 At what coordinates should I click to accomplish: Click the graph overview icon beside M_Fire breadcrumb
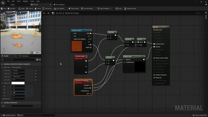tap(53, 13)
